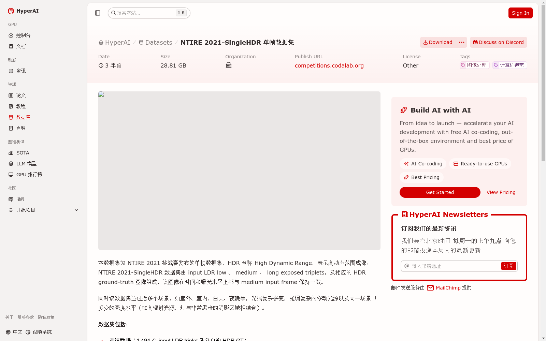Click the 28.81 GB size value
This screenshot has width=546, height=341.
173,65
